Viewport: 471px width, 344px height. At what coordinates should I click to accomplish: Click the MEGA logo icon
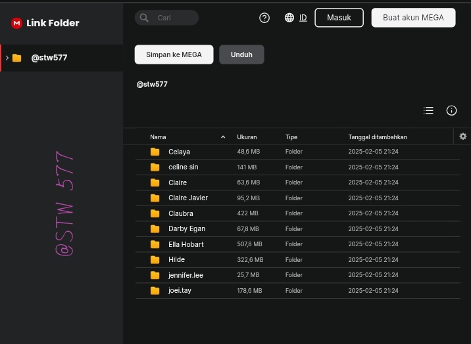point(16,23)
